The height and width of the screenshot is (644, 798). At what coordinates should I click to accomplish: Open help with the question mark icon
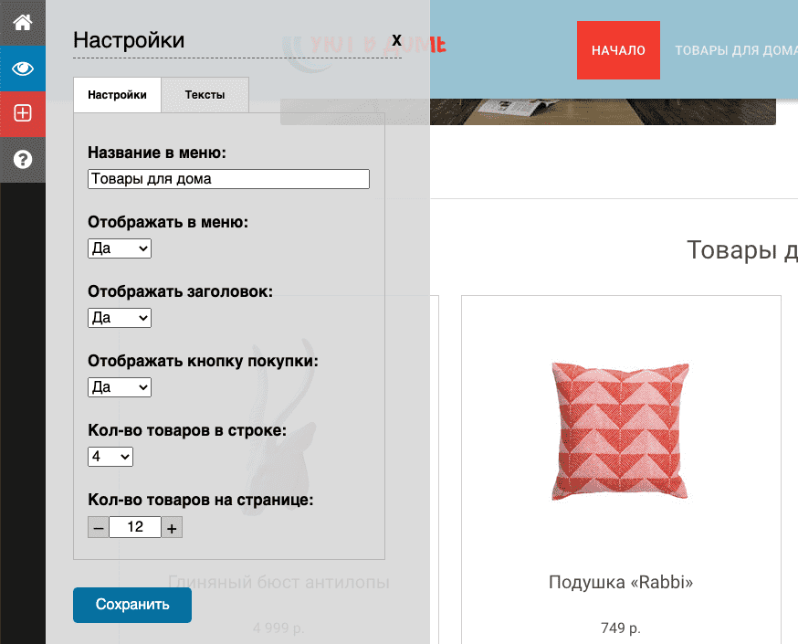tap(23, 159)
